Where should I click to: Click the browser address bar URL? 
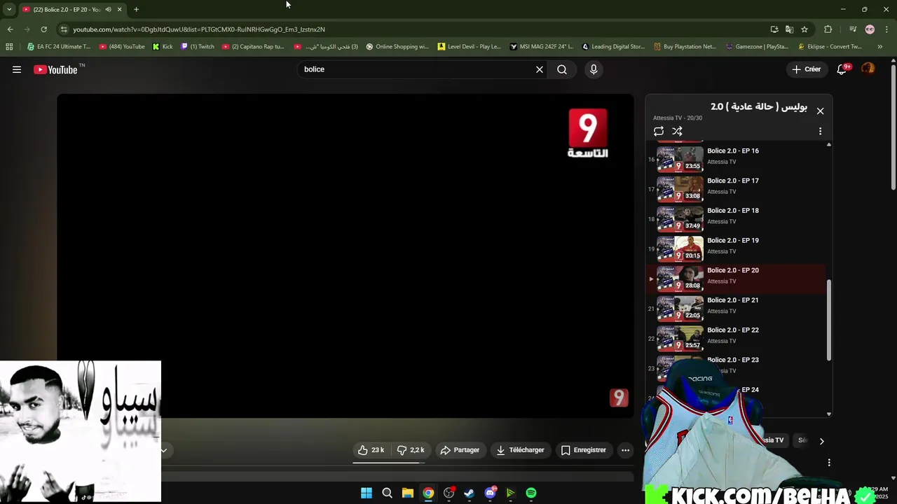pyautogui.click(x=199, y=29)
